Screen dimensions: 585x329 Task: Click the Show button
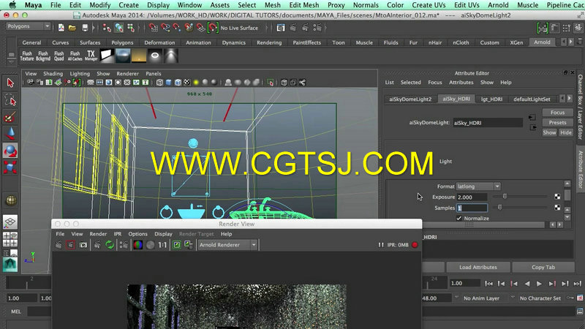coord(549,132)
